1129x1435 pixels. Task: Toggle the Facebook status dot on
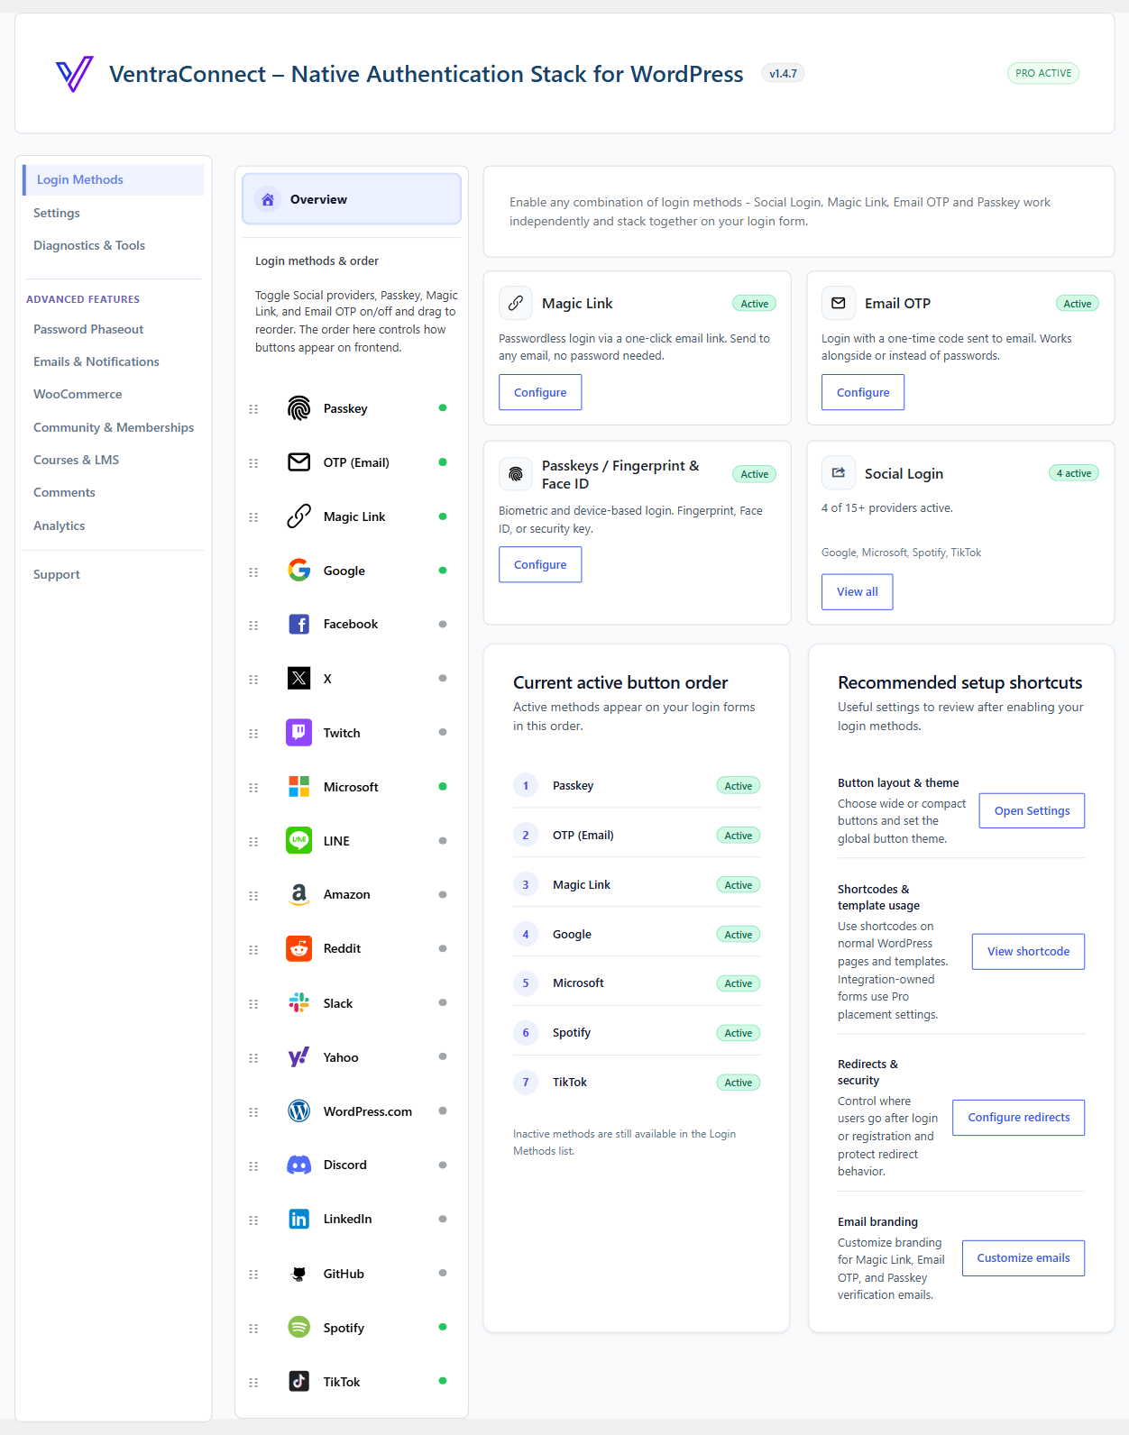443,624
